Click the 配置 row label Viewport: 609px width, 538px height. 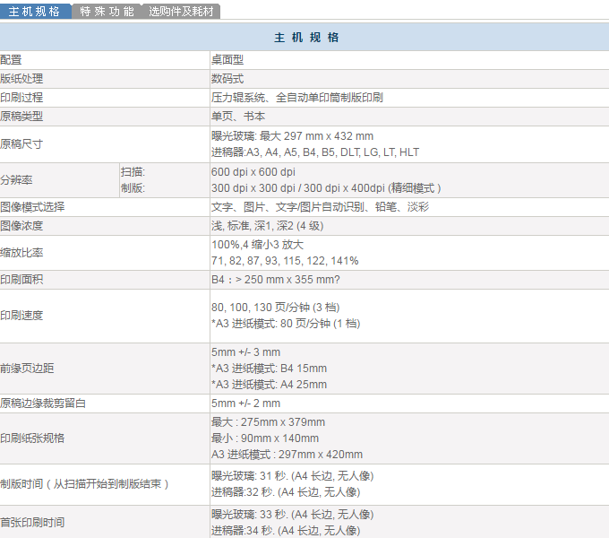(x=12, y=60)
